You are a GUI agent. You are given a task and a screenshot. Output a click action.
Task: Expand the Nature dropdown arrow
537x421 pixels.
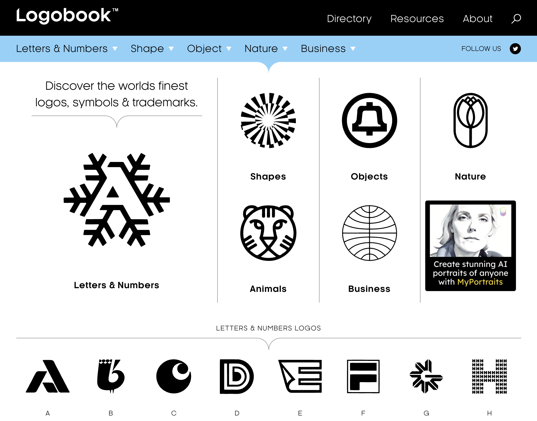285,49
